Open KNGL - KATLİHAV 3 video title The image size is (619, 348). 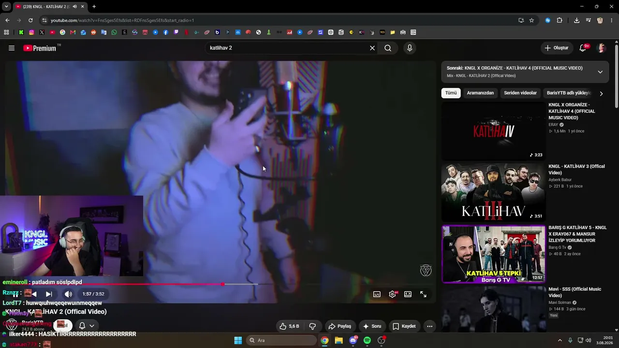click(x=576, y=170)
